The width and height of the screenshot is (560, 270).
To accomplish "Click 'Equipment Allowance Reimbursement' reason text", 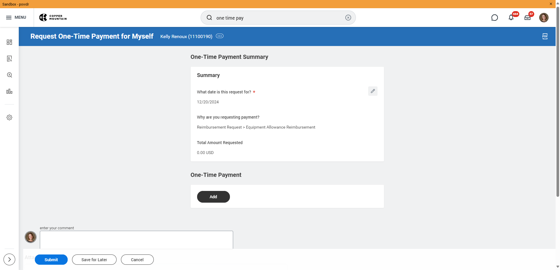I will point(281,127).
